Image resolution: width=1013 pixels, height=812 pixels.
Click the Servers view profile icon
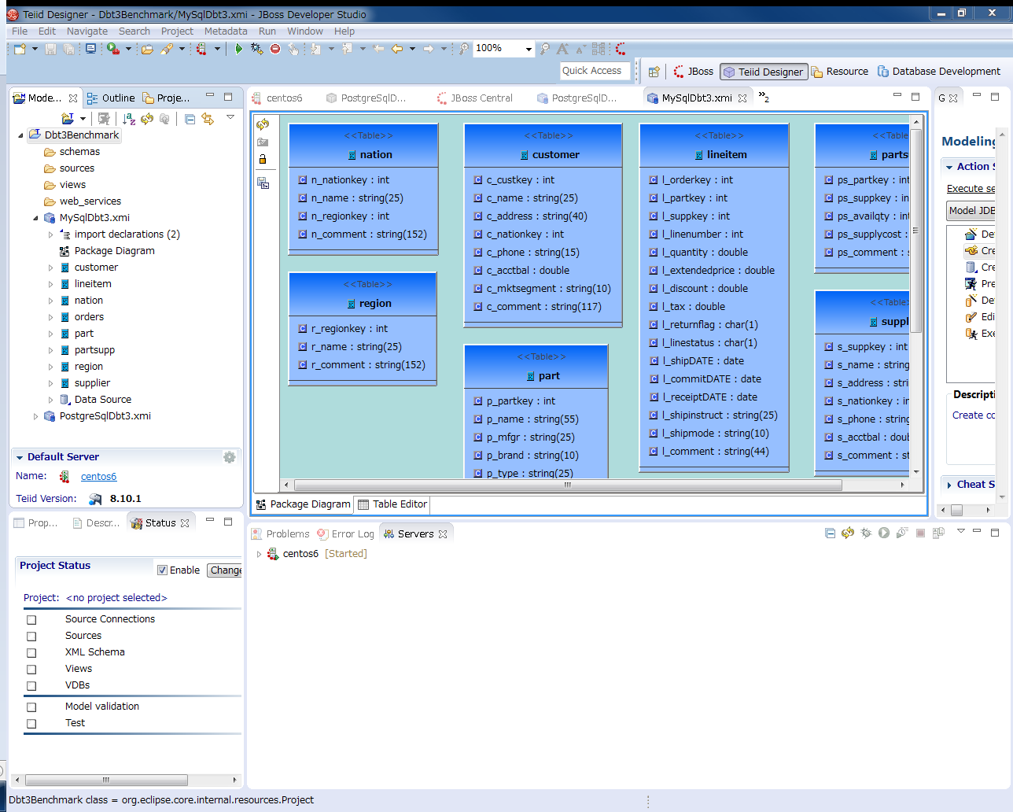[902, 533]
